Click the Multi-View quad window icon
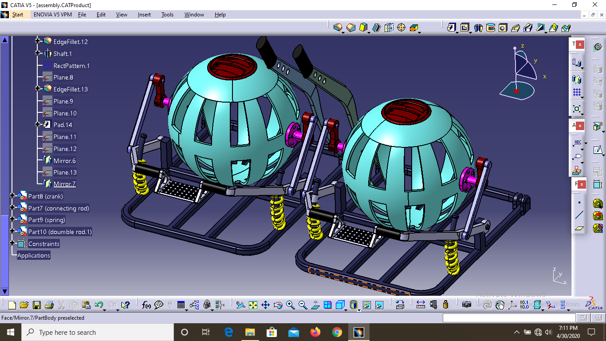 (327, 305)
